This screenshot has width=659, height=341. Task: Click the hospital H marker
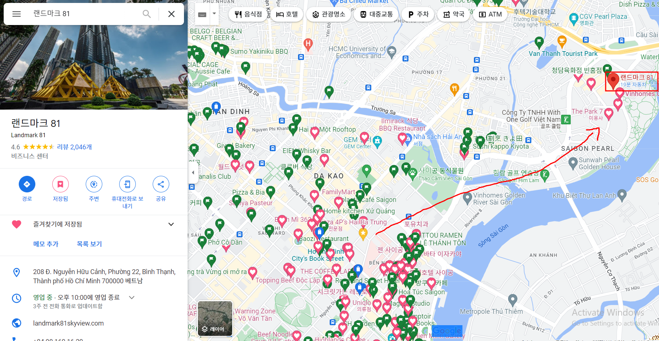pyautogui.click(x=308, y=45)
